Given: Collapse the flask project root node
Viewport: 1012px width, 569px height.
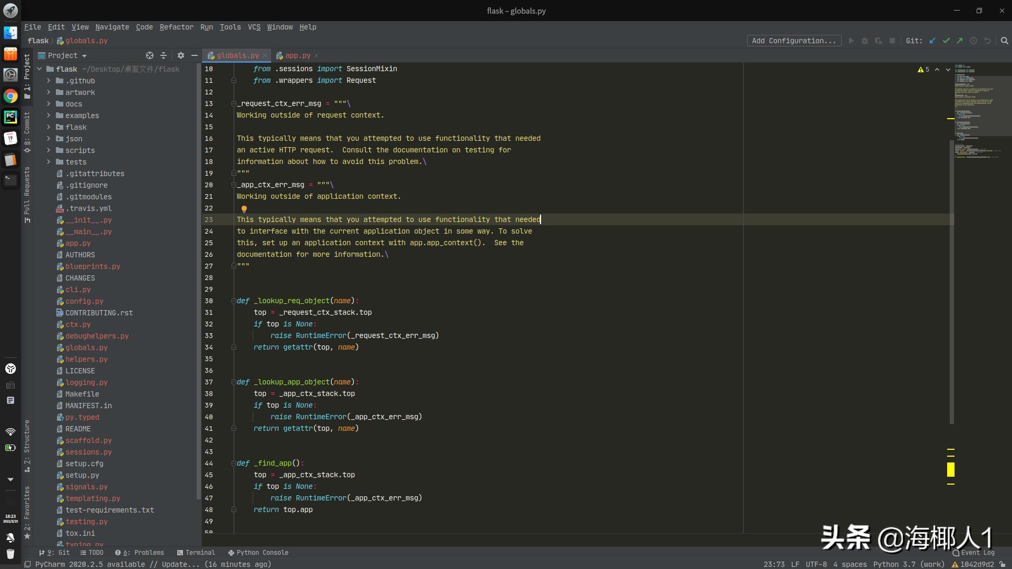Looking at the screenshot, I should (x=39, y=69).
